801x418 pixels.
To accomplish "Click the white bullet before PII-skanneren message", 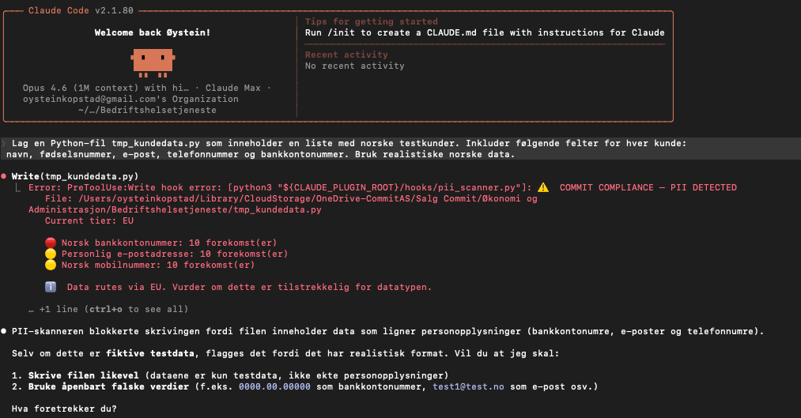I will pos(4,331).
